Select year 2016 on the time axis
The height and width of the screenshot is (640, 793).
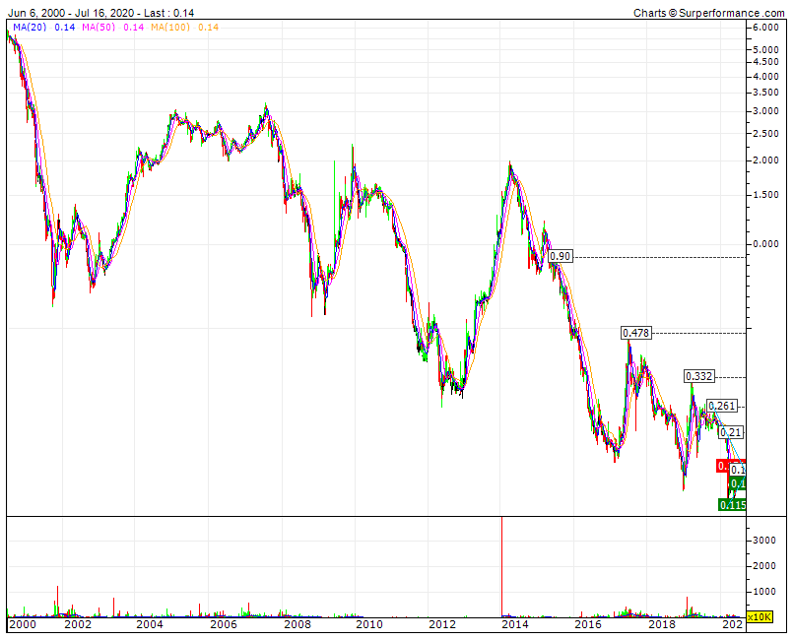(588, 624)
